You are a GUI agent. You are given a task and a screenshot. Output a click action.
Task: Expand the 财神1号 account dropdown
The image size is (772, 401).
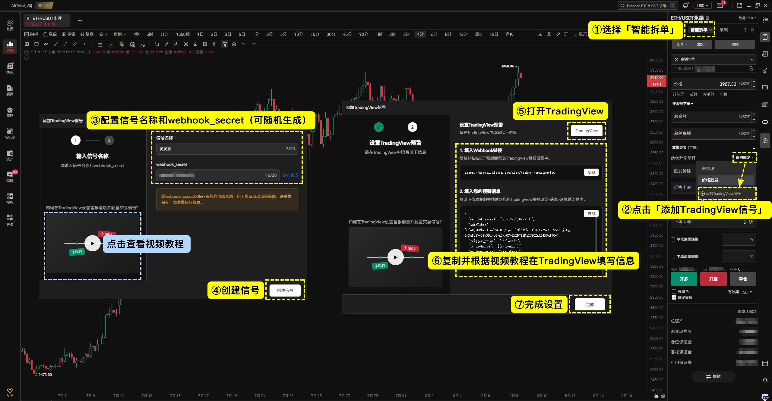713,59
